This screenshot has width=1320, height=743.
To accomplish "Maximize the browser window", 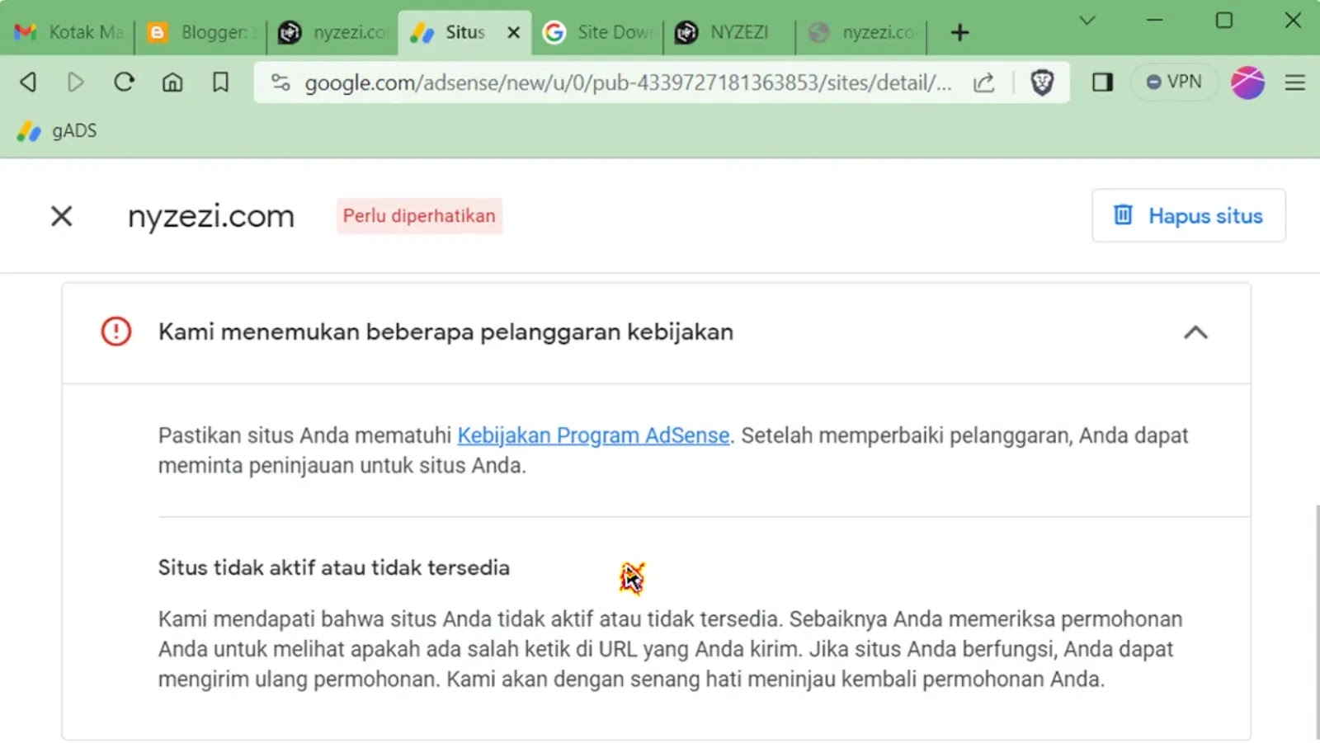I will [1224, 21].
